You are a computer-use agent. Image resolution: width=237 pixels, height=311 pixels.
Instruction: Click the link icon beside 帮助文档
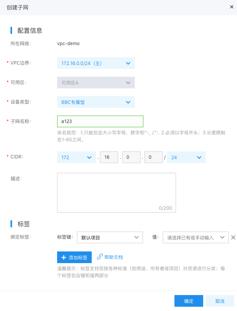99,257
